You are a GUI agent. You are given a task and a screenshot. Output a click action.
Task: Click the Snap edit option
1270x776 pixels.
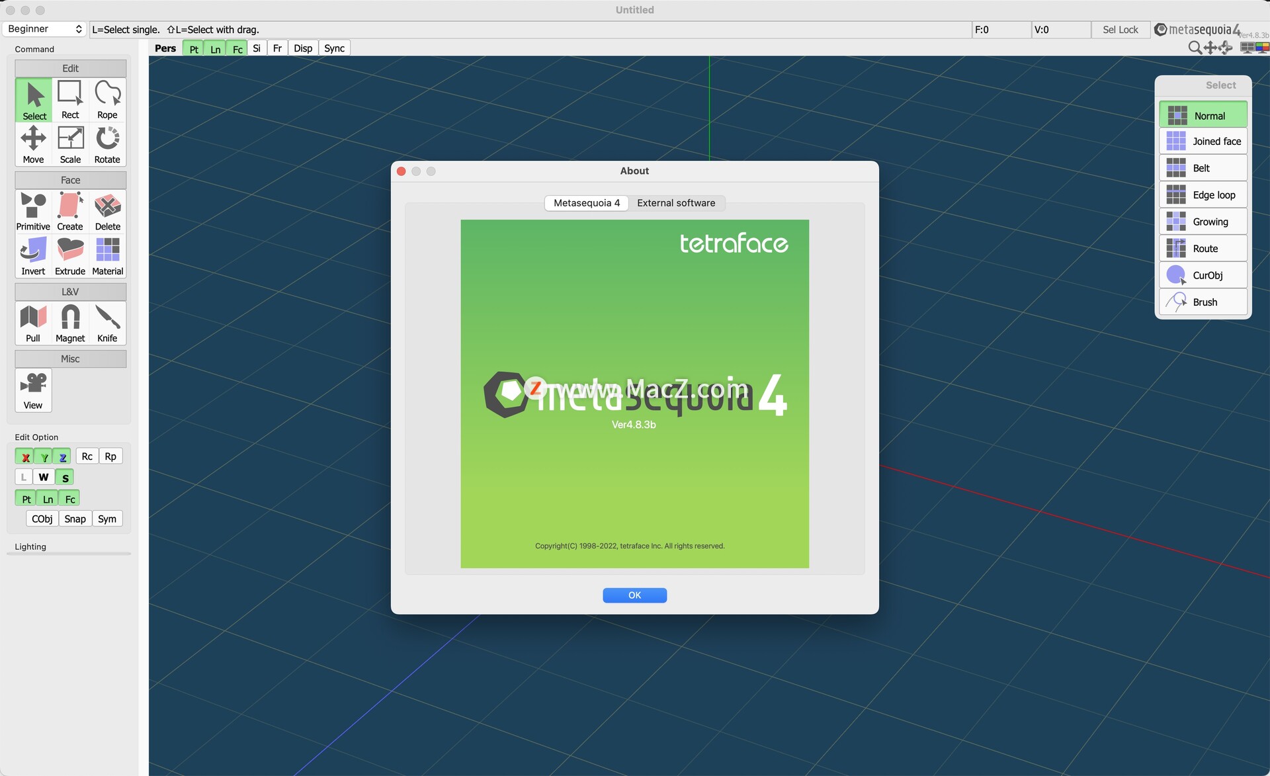tap(74, 518)
